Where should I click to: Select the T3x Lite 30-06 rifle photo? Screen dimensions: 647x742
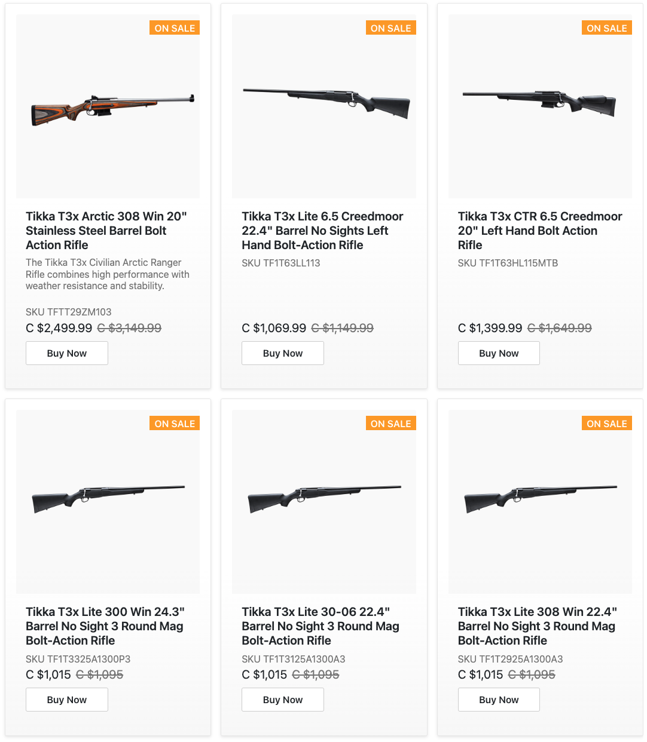(x=324, y=499)
